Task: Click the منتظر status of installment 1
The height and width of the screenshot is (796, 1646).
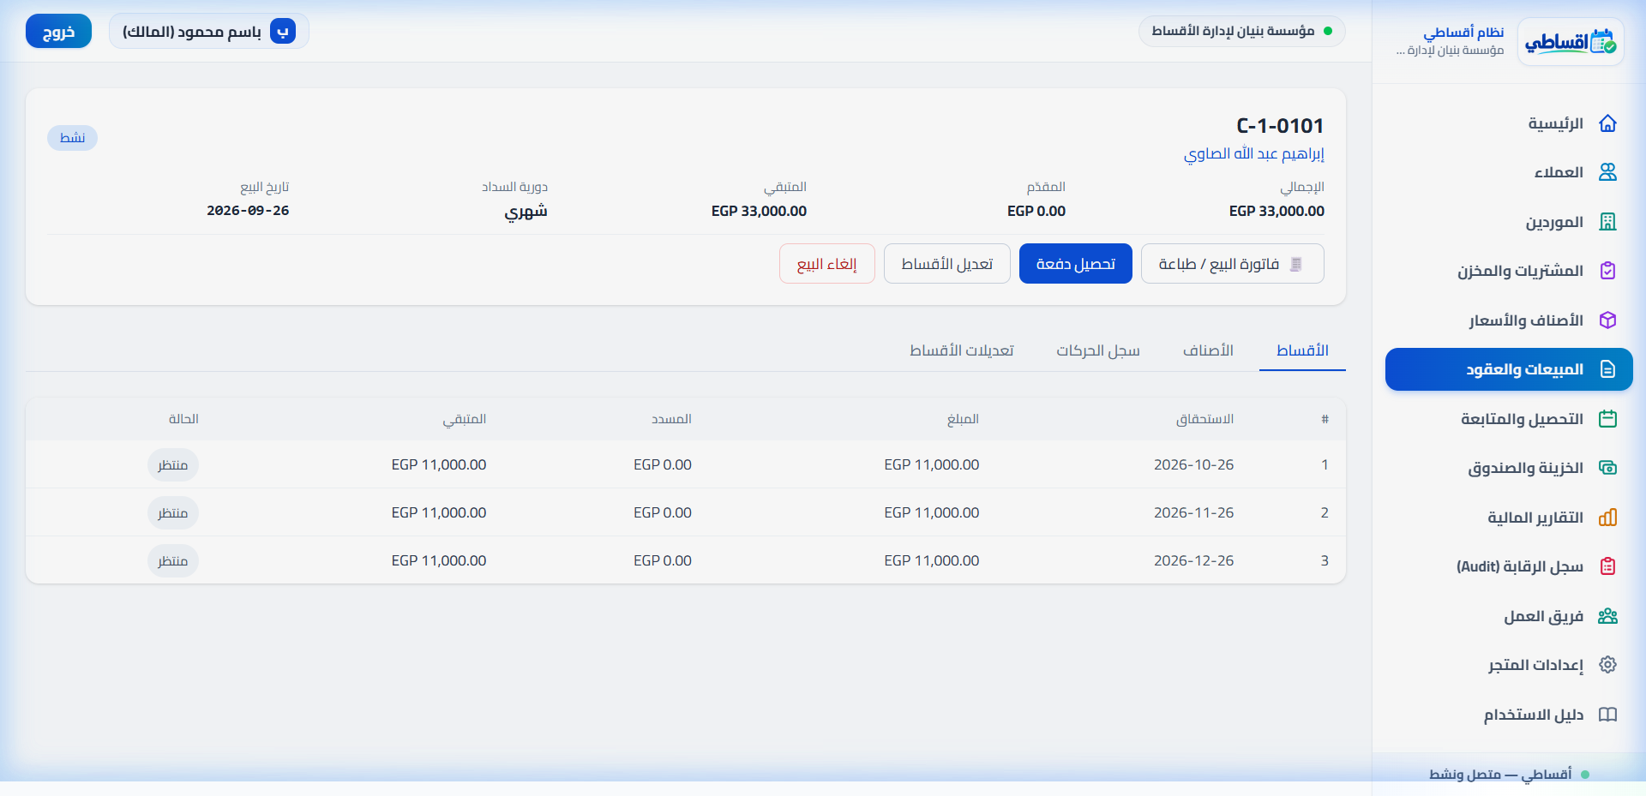Action: click(173, 464)
